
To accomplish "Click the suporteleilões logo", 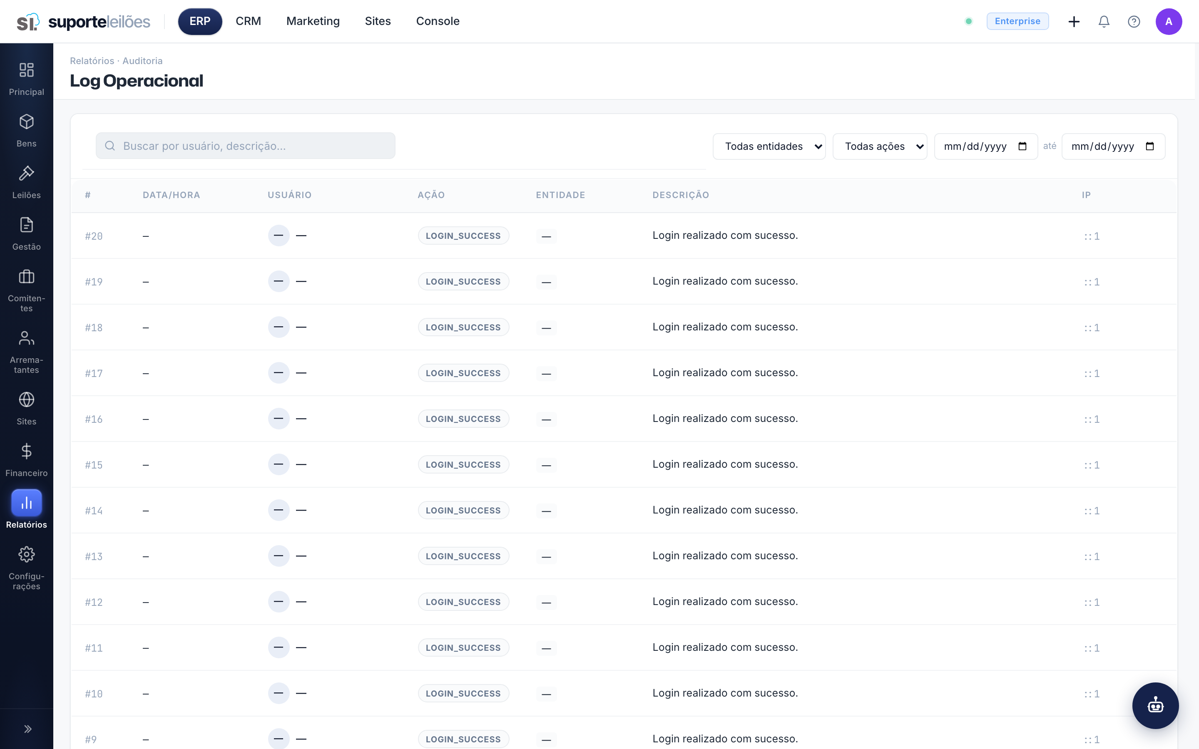I will pyautogui.click(x=83, y=21).
